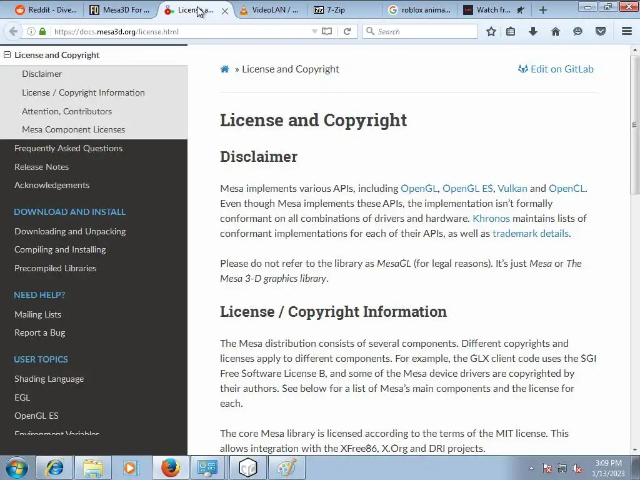
Task: Open the bookmarks list icon
Action: [x=511, y=31]
